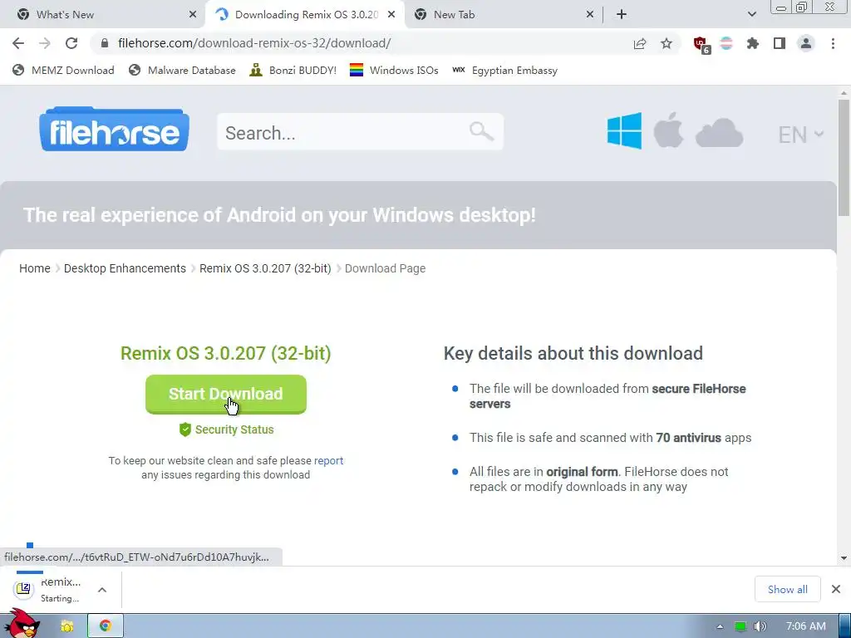Viewport: 851px width, 638px height.
Task: Click Show all downloads button
Action: point(788,589)
